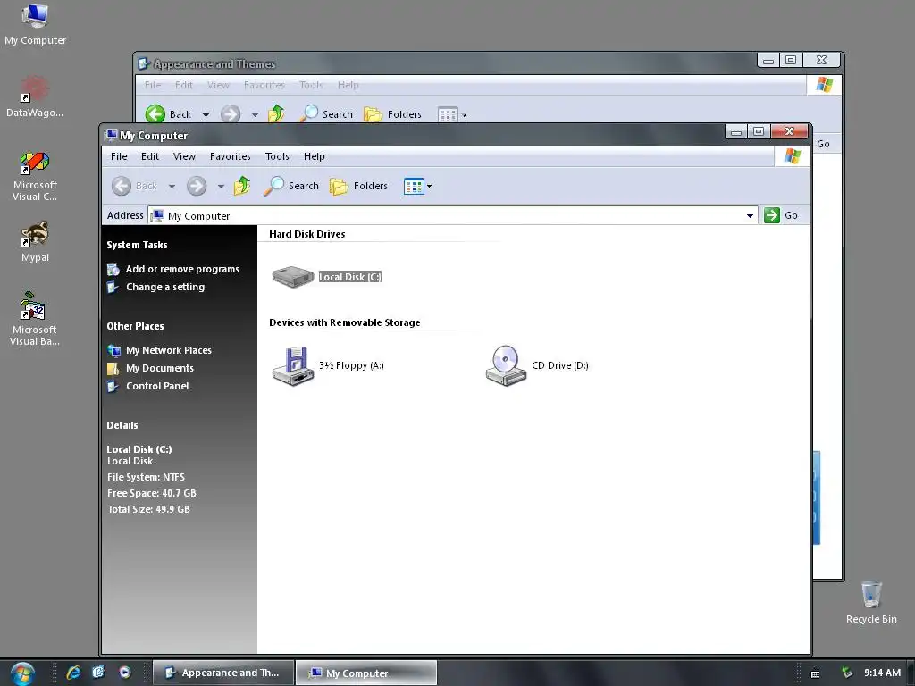The image size is (915, 686).
Task: Click the Free Space: 40.7 GB text
Action: click(152, 493)
